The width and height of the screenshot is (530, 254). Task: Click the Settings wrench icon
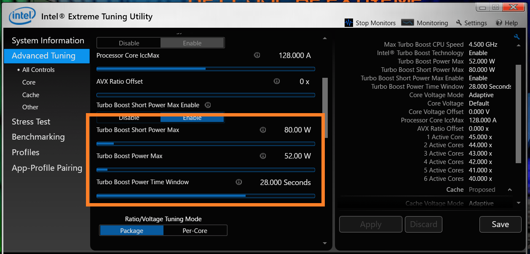tap(459, 23)
